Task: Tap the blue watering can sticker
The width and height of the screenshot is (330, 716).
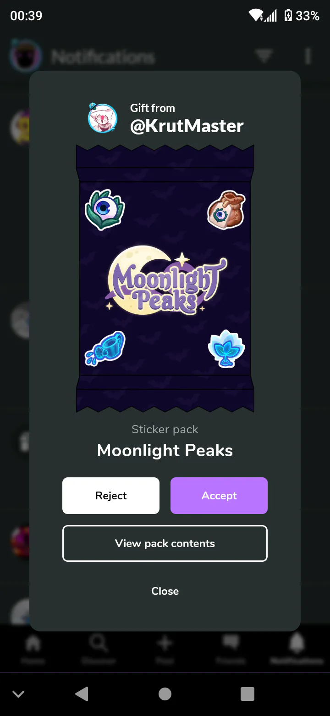Action: point(105,348)
